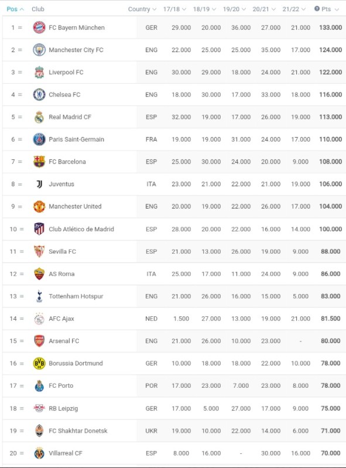
Task: Click the Villarreal CF crest icon
Action: point(39,453)
